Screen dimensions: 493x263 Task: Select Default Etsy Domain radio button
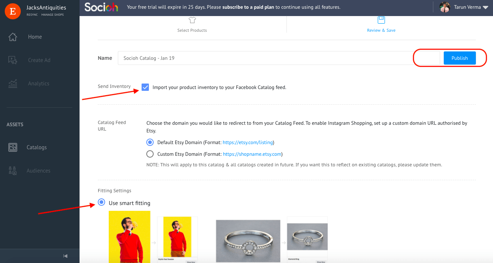coord(150,142)
